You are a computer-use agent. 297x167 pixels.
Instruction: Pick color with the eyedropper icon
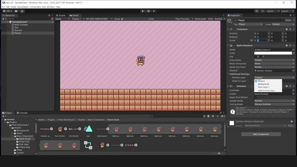pyautogui.click(x=294, y=53)
